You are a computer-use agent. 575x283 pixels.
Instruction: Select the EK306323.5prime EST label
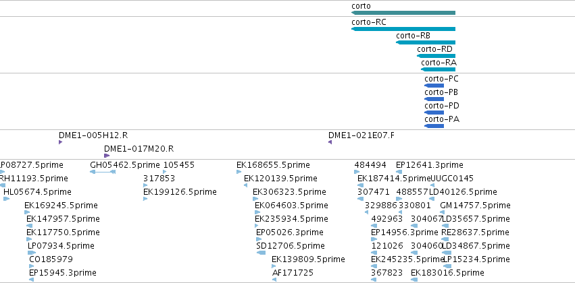point(289,192)
